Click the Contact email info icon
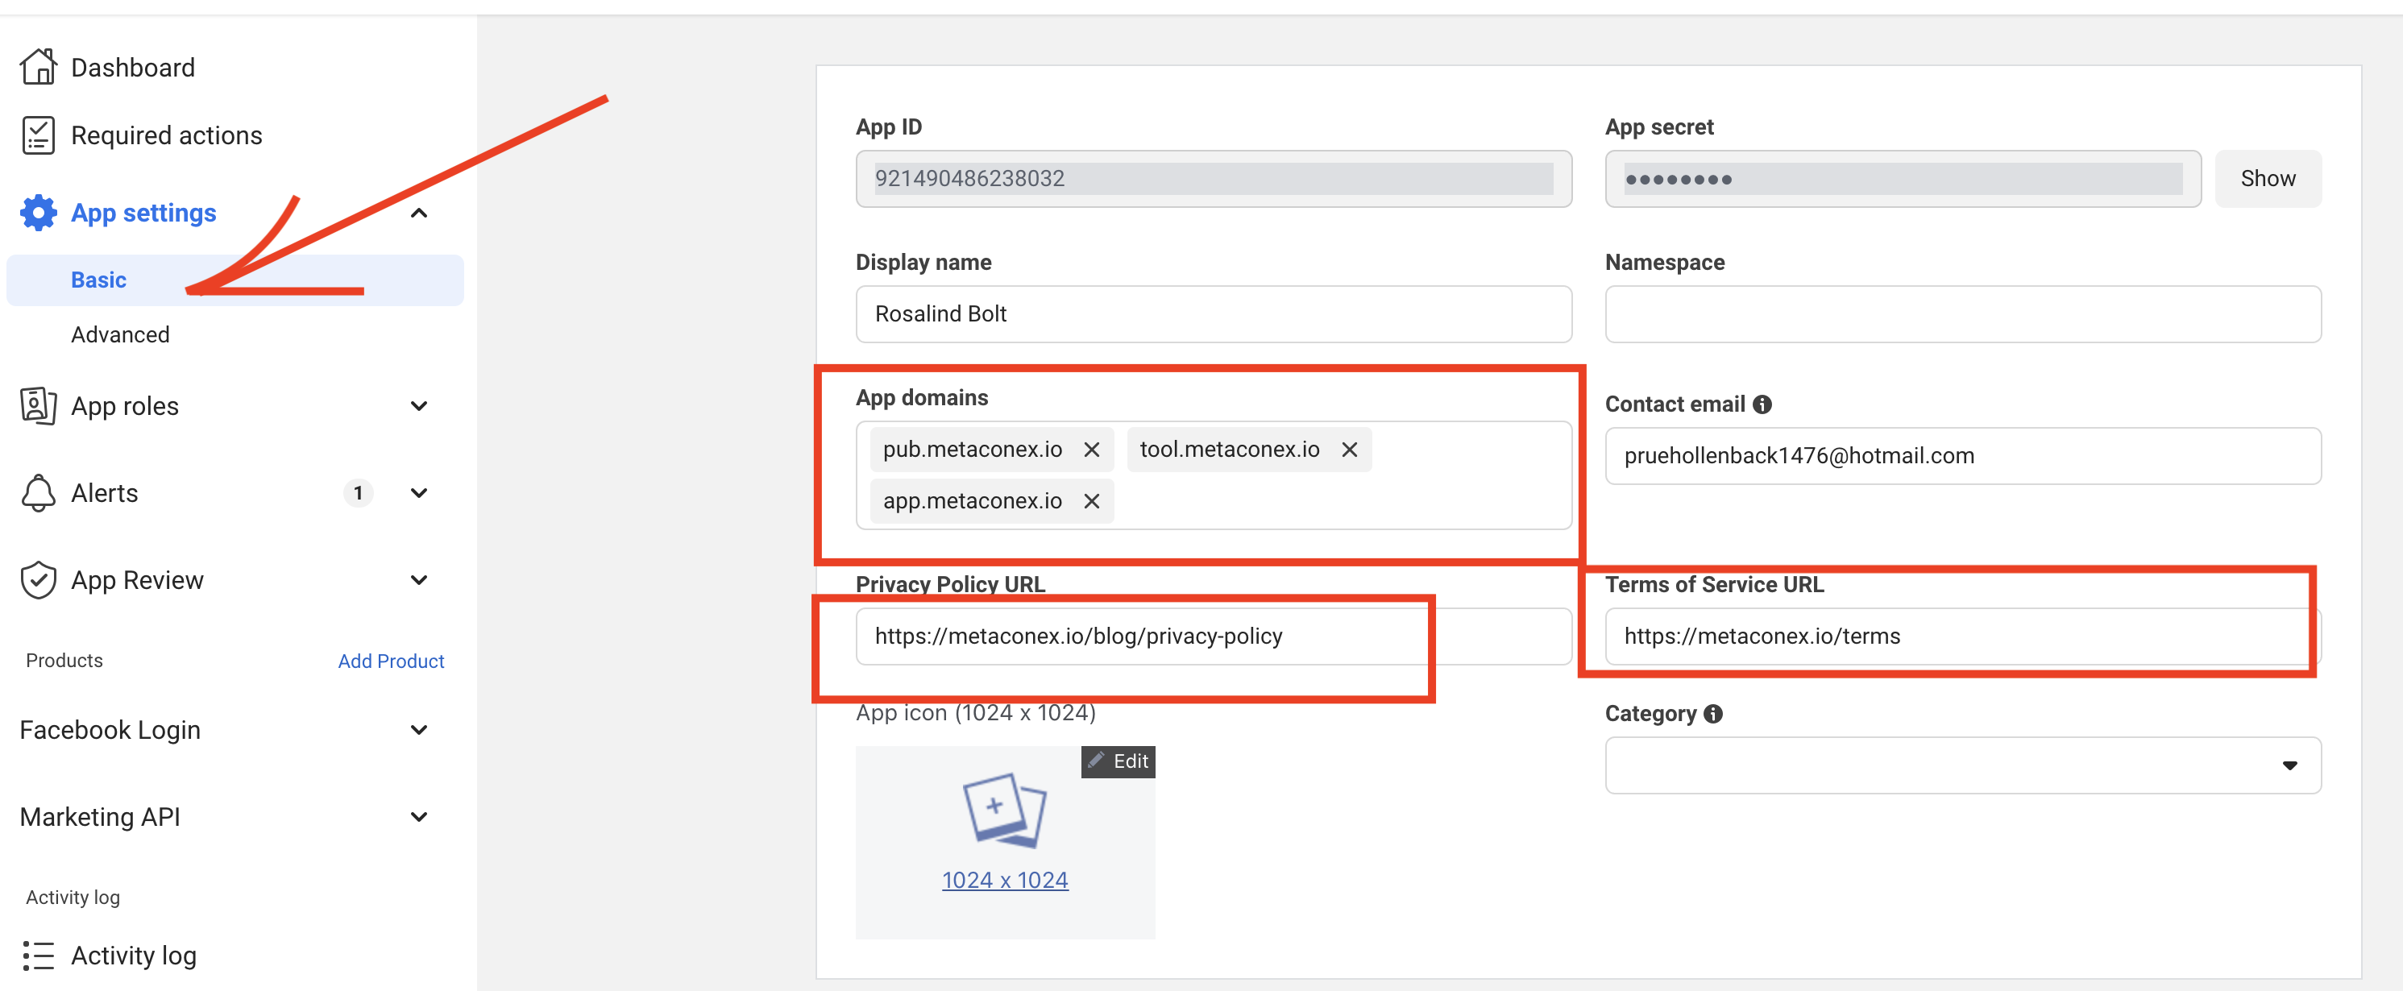 click(x=1762, y=404)
